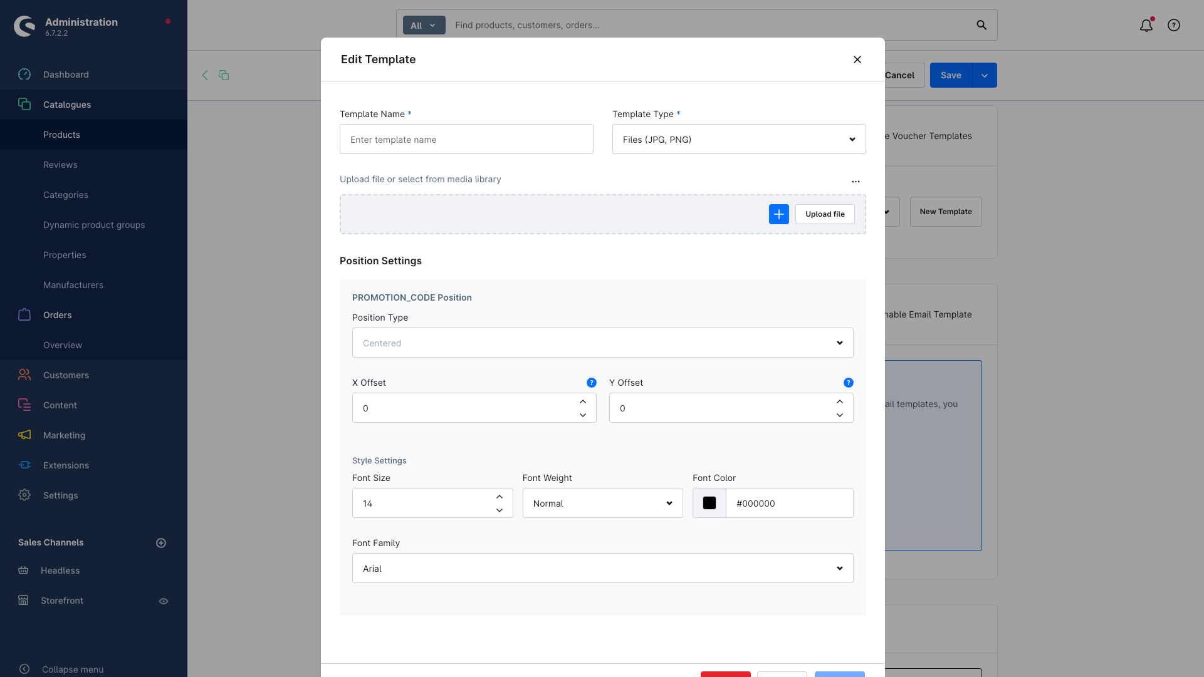The image size is (1204, 677).
Task: Click the search magnifier icon
Action: coord(982,25)
